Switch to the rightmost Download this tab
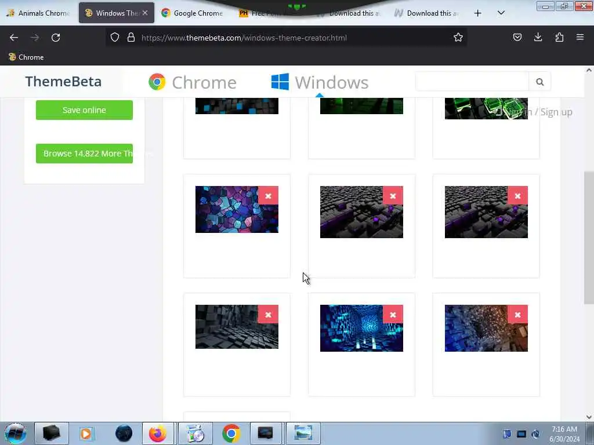This screenshot has height=445, width=594. click(x=428, y=13)
